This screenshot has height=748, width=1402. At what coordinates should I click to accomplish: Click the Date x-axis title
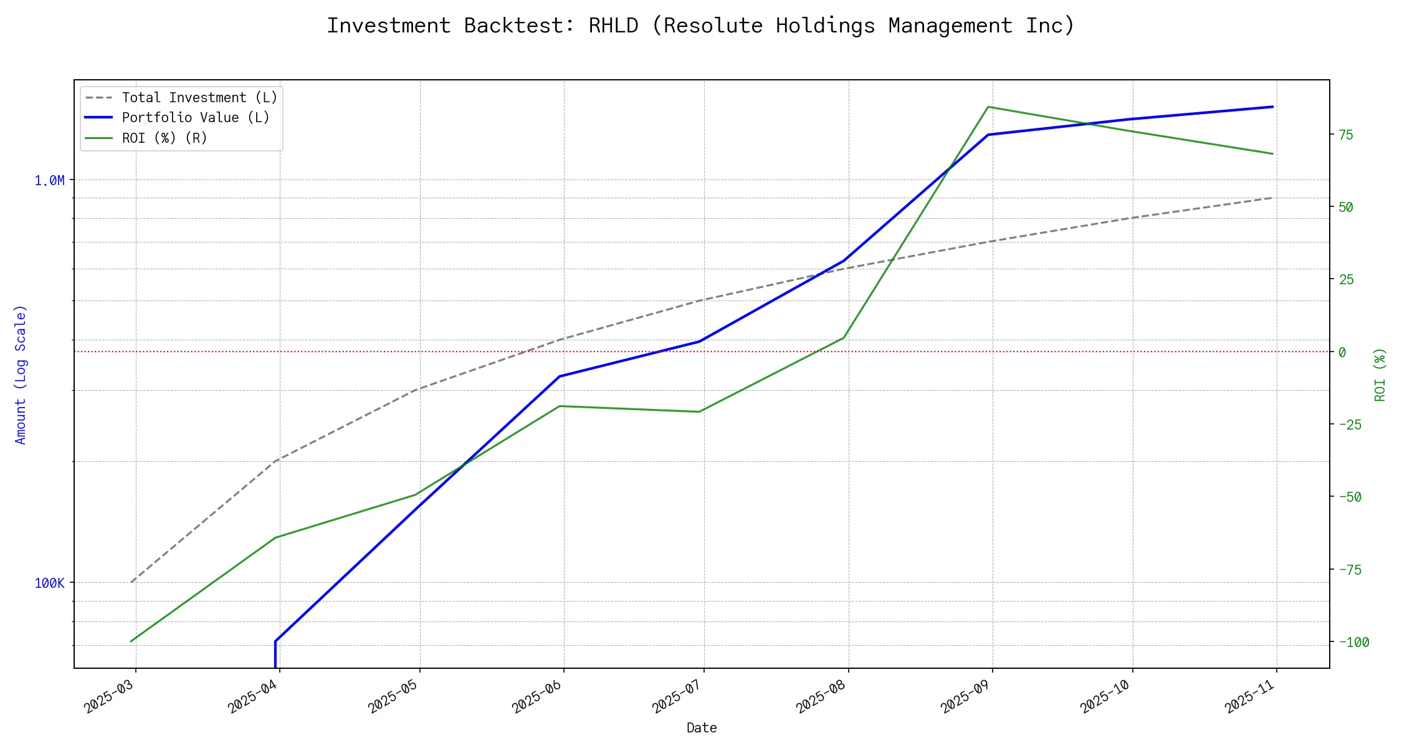click(702, 728)
